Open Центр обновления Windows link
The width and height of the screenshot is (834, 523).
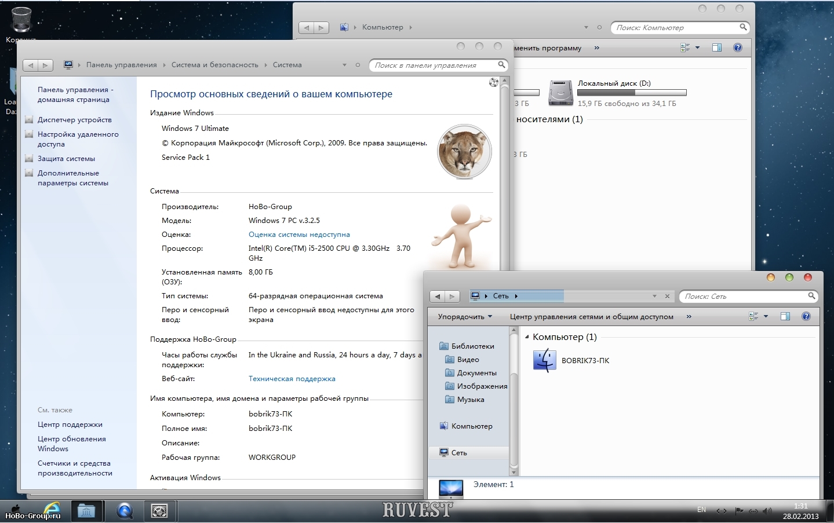coord(72,444)
